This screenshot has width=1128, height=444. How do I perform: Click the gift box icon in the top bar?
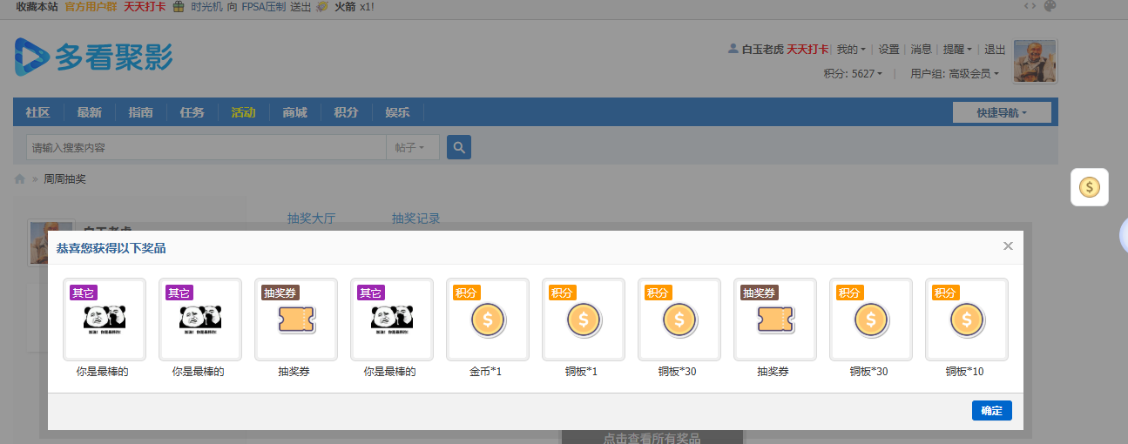coord(179,6)
